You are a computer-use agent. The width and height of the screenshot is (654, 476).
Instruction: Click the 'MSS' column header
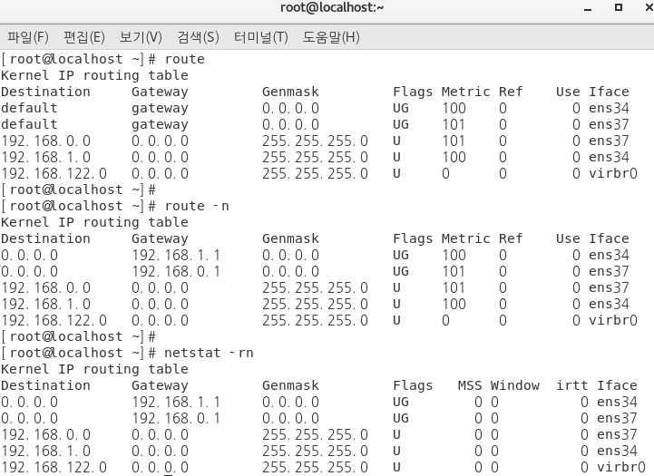(x=470, y=385)
